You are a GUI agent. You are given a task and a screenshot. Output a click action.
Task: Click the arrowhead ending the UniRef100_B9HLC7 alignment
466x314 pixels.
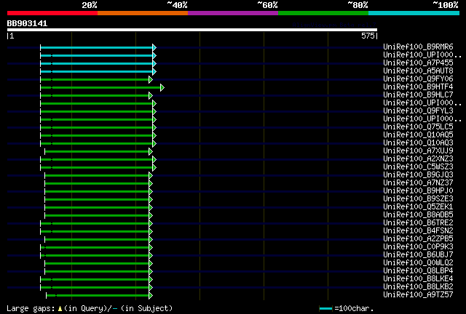coord(151,95)
